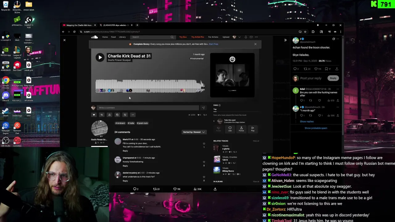Screen dimensions: 395x222
Task: Click the Post your reply field
Action: click(311, 78)
